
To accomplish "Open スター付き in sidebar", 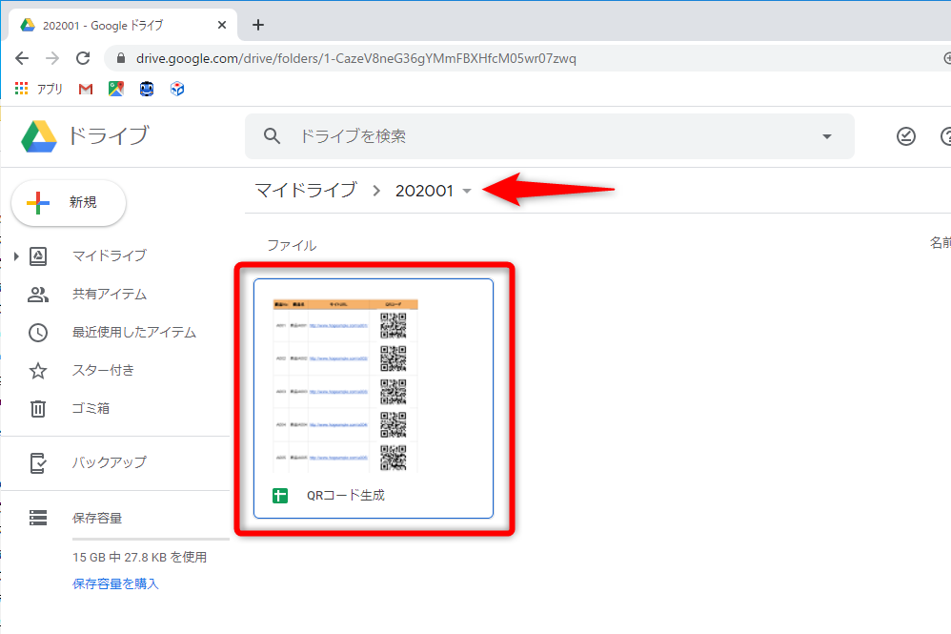I will [103, 371].
